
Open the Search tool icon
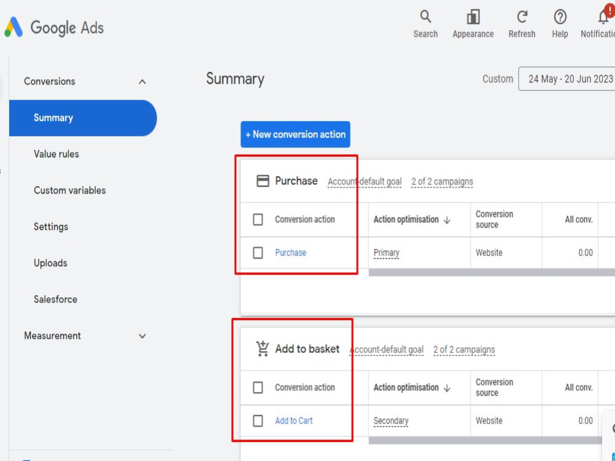click(x=426, y=17)
